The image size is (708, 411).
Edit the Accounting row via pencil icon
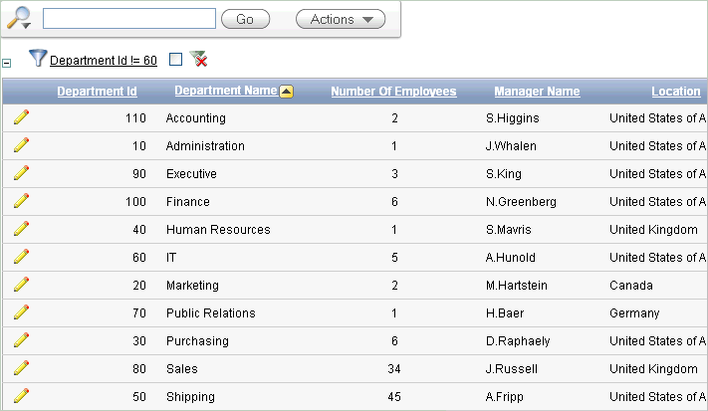(21, 117)
